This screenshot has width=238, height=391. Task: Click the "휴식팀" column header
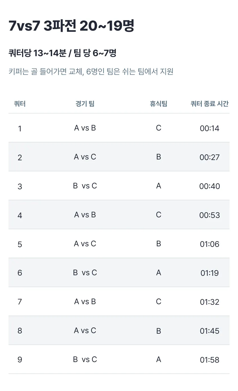pyautogui.click(x=158, y=104)
